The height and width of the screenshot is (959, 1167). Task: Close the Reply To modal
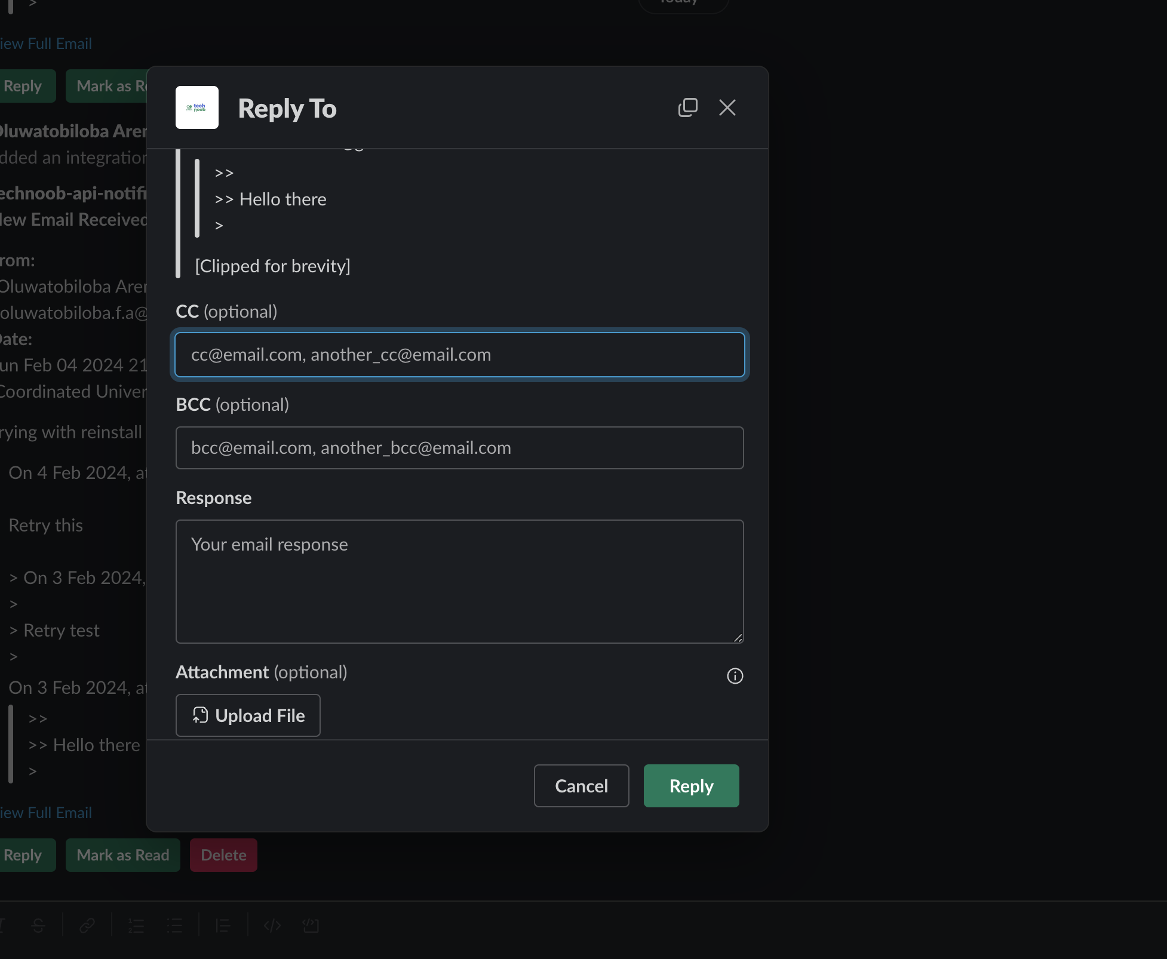726,108
